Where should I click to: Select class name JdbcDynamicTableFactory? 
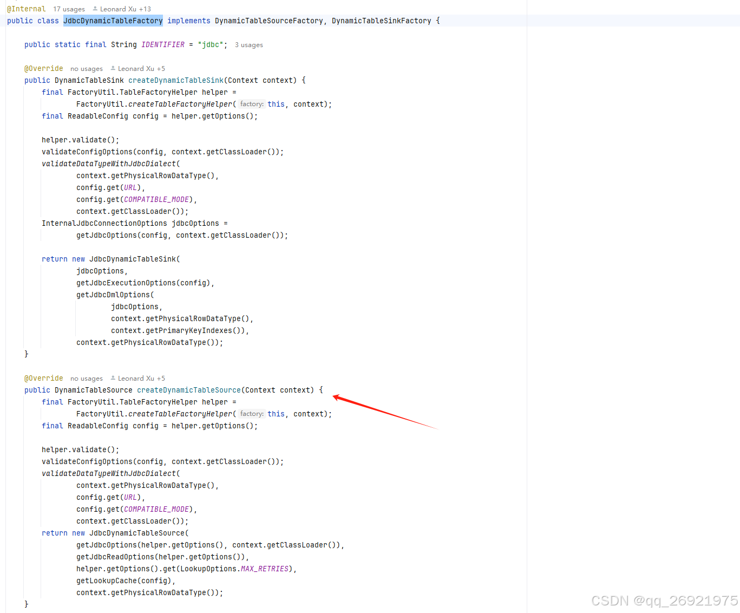(x=113, y=21)
